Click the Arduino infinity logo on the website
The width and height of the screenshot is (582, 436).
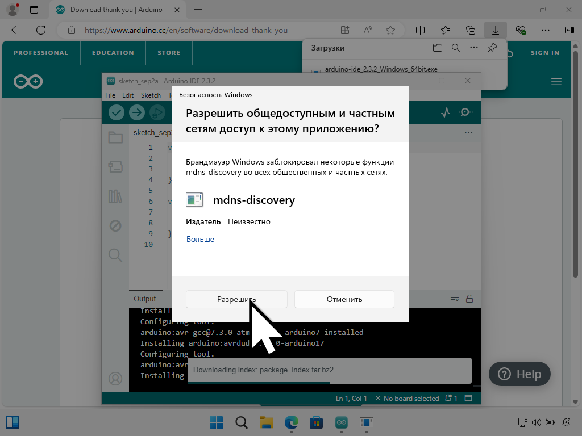tap(28, 82)
